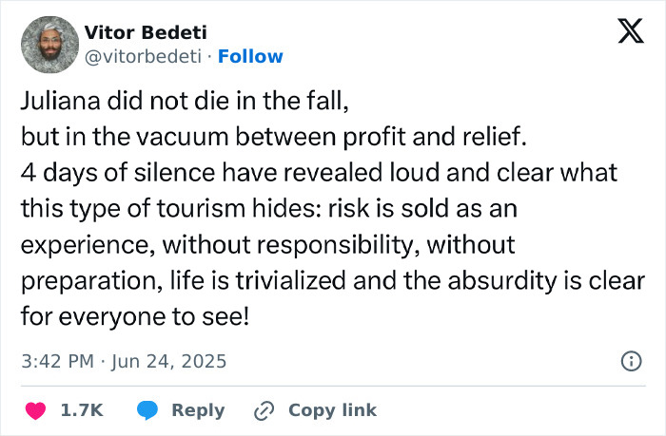Screen dimensions: 666x436
Task: Click the 3:42 PM time
Action: [57, 362]
